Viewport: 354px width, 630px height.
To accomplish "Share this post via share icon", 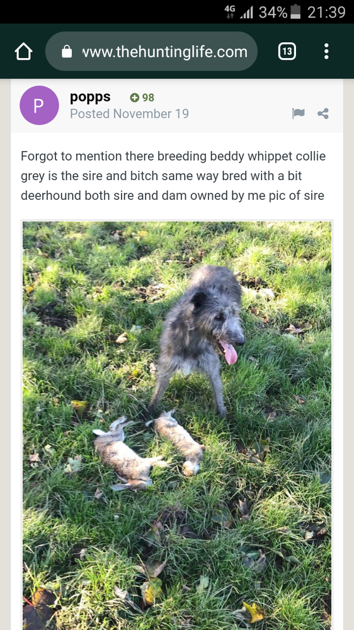I will 323,113.
